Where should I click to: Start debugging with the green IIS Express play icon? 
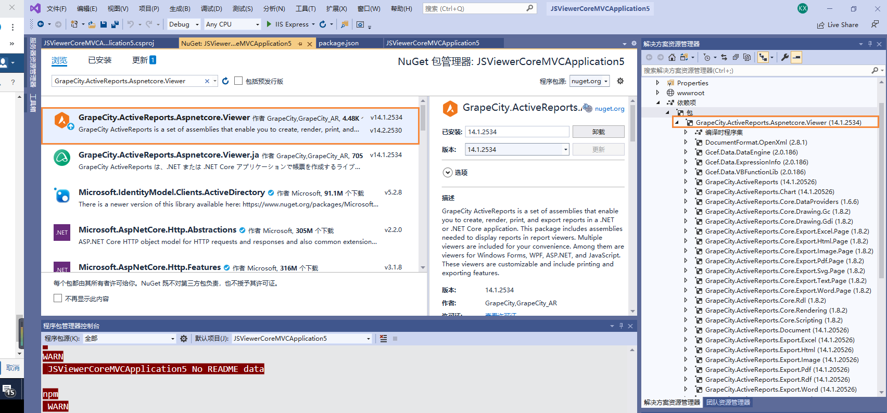[x=269, y=24]
